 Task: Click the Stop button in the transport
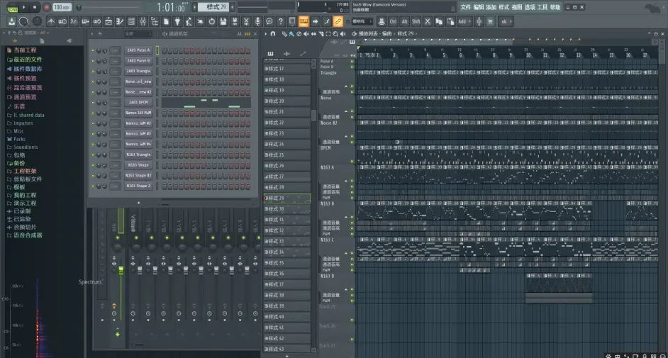pos(35,7)
